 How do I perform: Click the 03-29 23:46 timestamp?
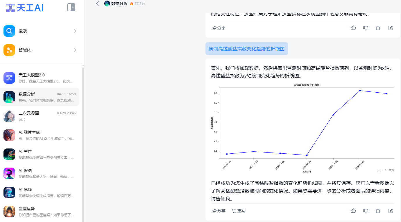click(66, 113)
